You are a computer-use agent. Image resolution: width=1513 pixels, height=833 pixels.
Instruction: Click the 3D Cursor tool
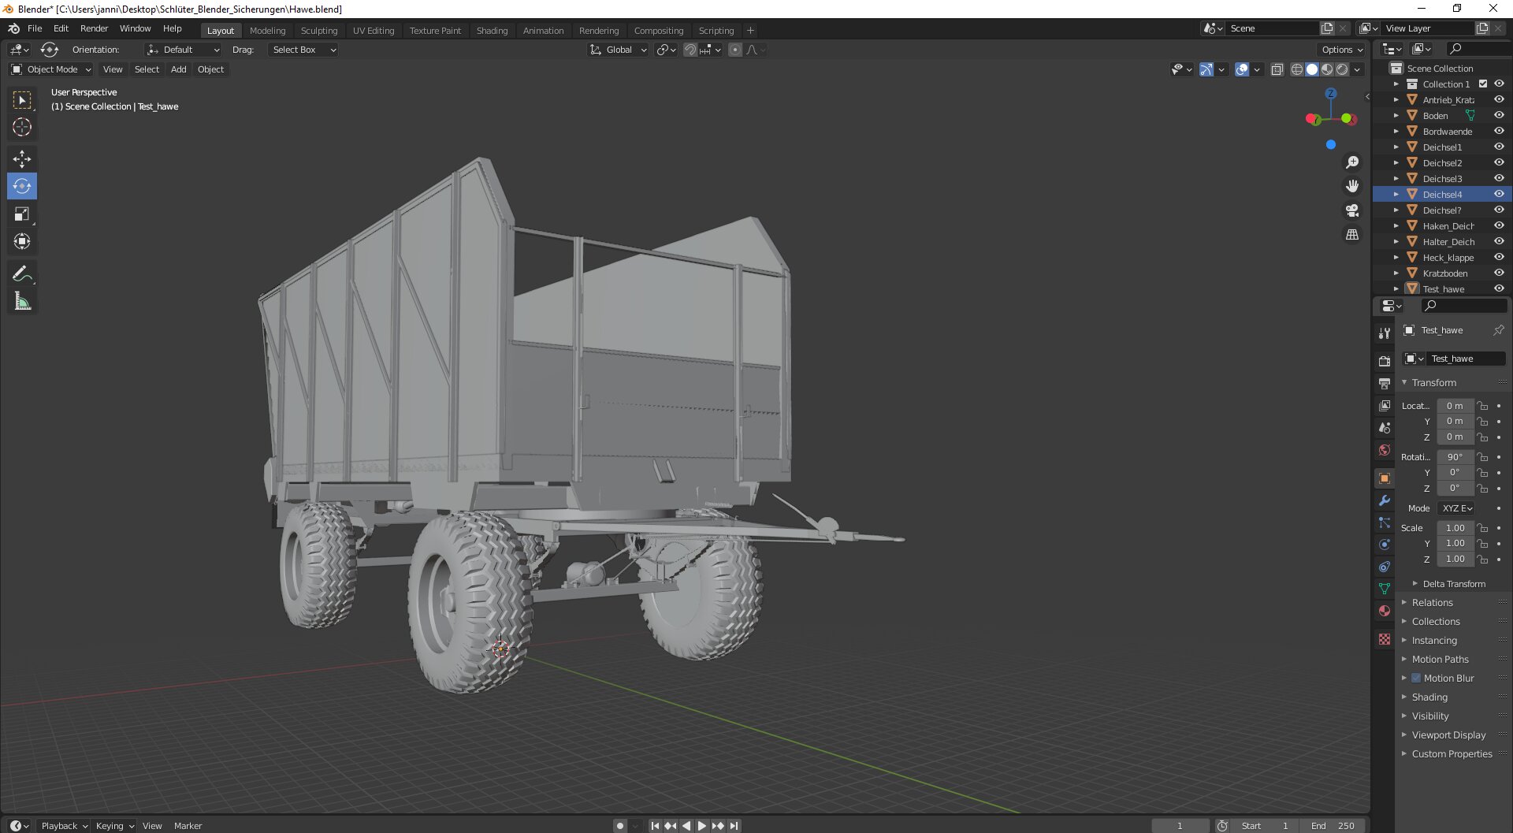click(22, 127)
